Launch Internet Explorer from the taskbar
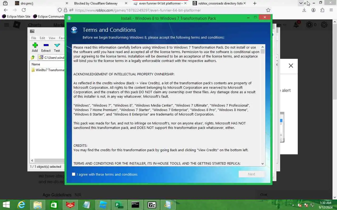The image size is (337, 210). [21, 205]
